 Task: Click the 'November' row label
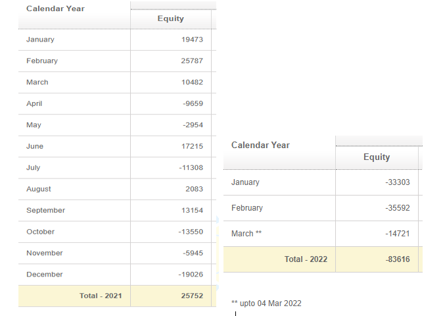click(x=45, y=253)
